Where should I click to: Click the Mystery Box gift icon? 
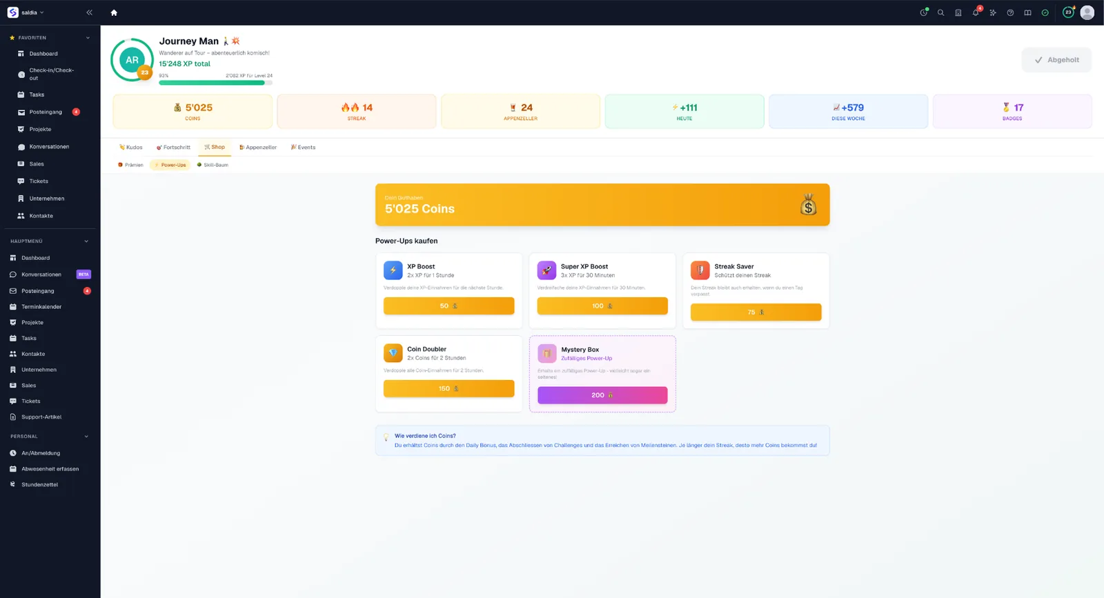[546, 353]
